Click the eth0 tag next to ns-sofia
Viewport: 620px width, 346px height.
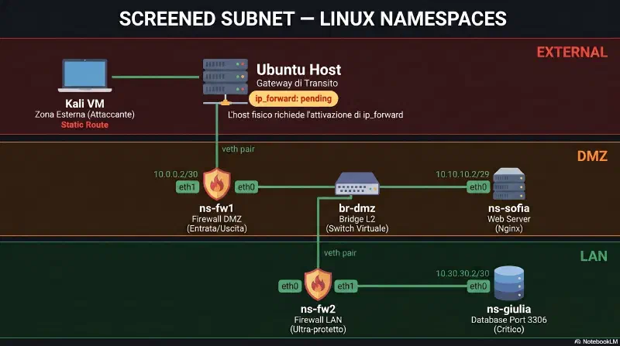coord(478,187)
